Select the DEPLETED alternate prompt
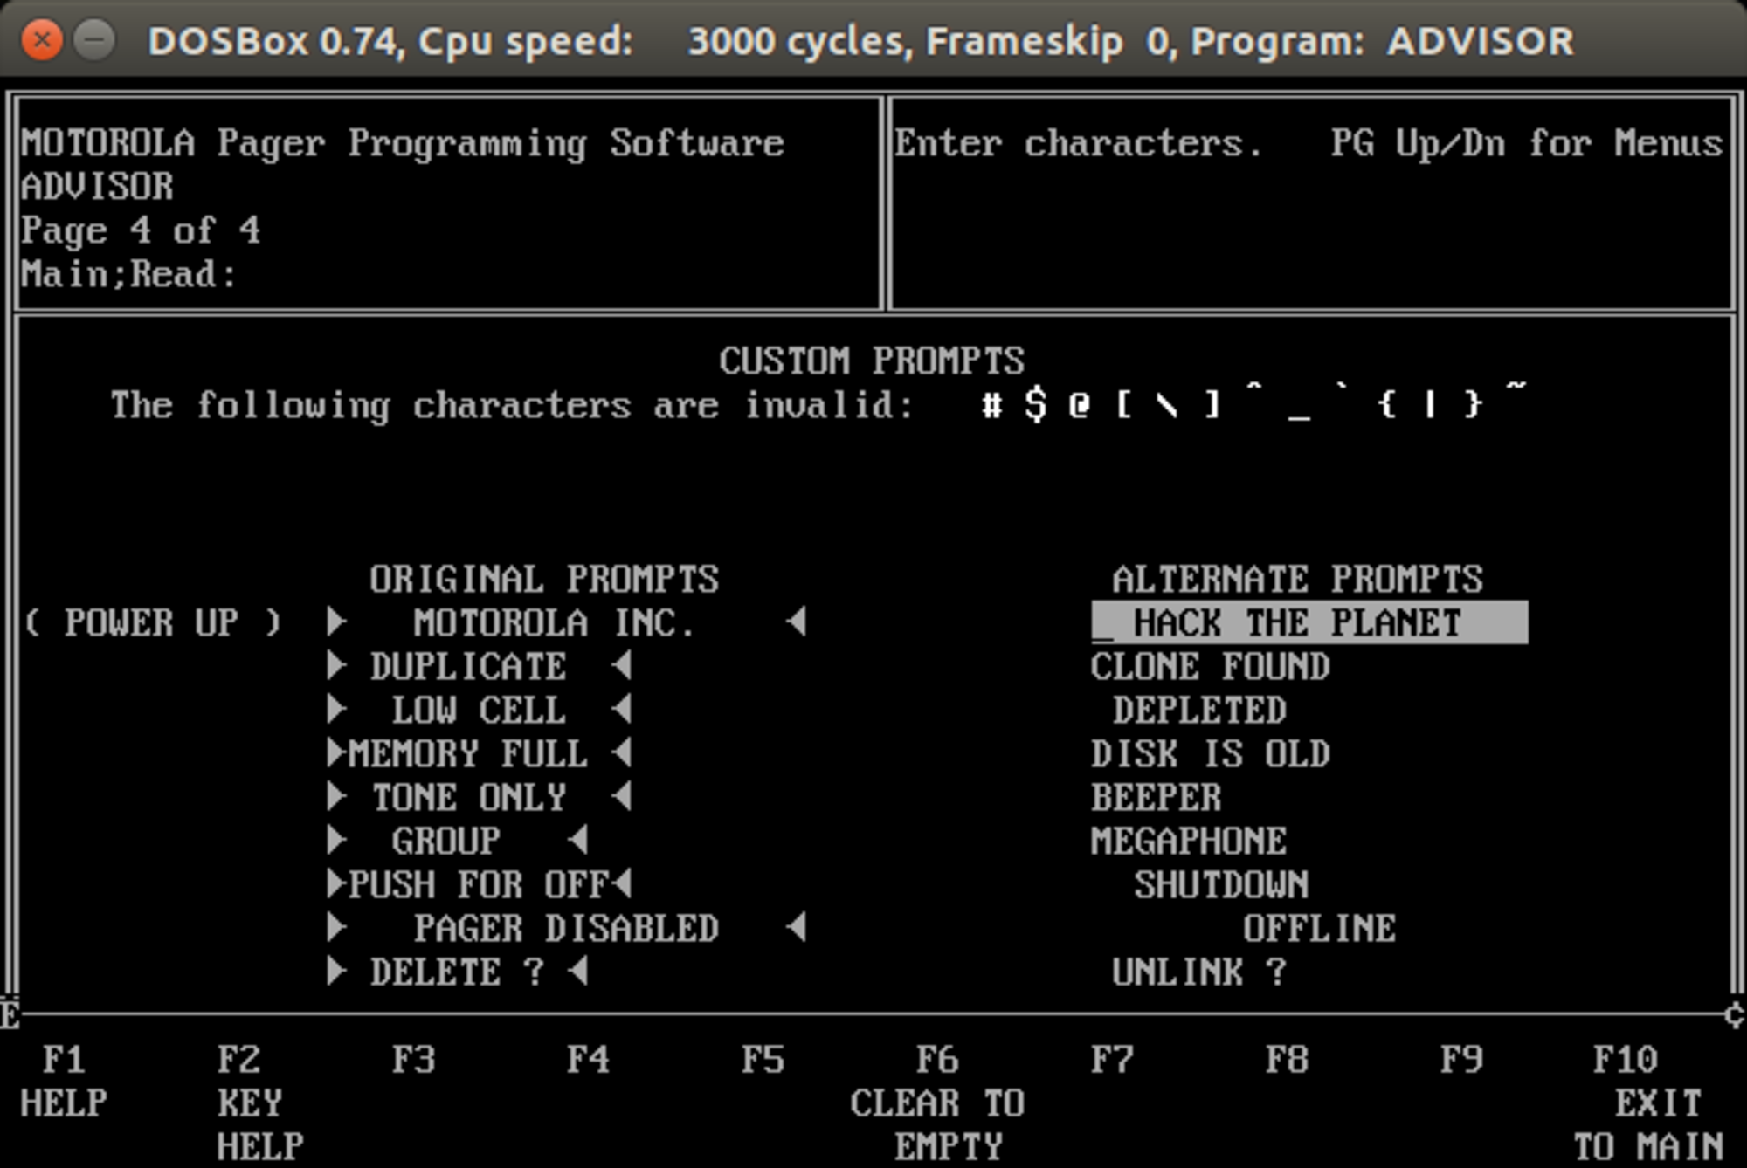This screenshot has width=1747, height=1168. (x=1199, y=711)
